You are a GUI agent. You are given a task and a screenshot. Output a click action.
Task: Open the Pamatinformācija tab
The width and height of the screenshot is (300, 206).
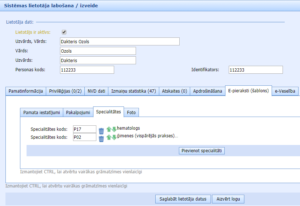coord(26,91)
